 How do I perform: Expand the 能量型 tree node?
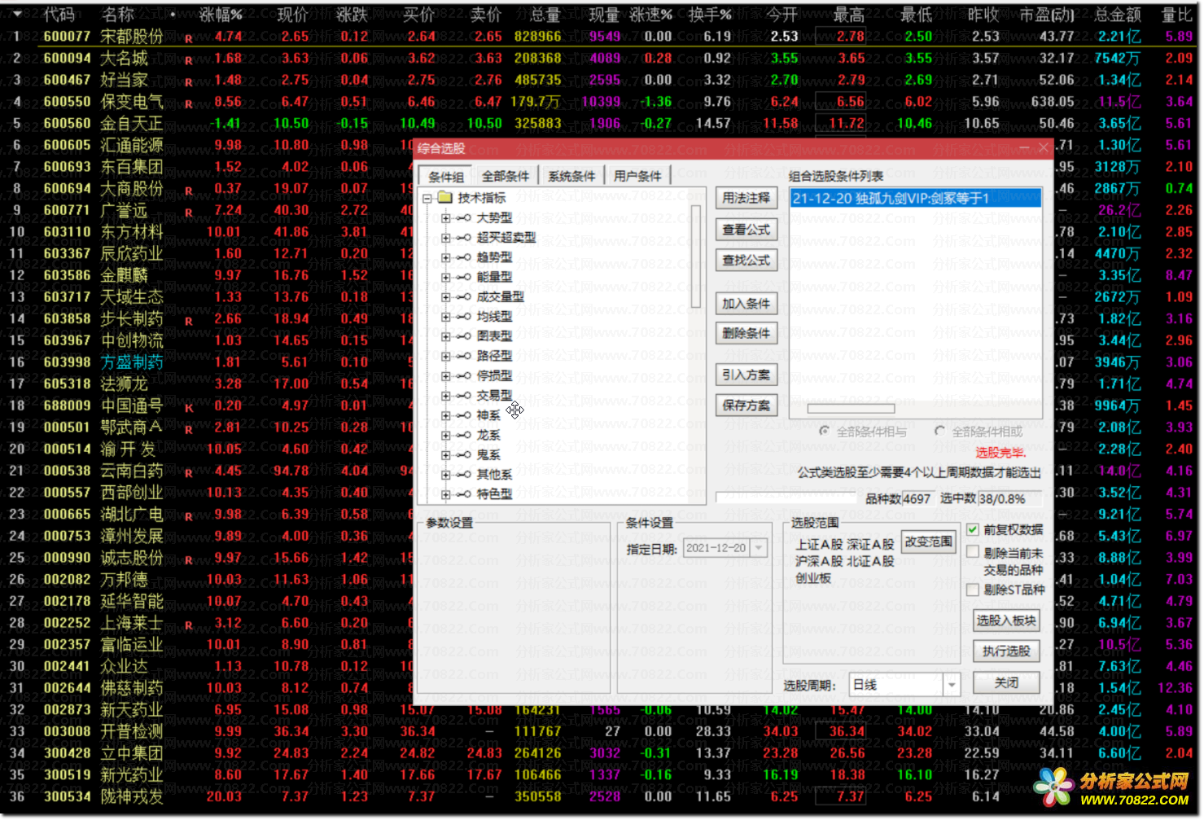point(445,278)
